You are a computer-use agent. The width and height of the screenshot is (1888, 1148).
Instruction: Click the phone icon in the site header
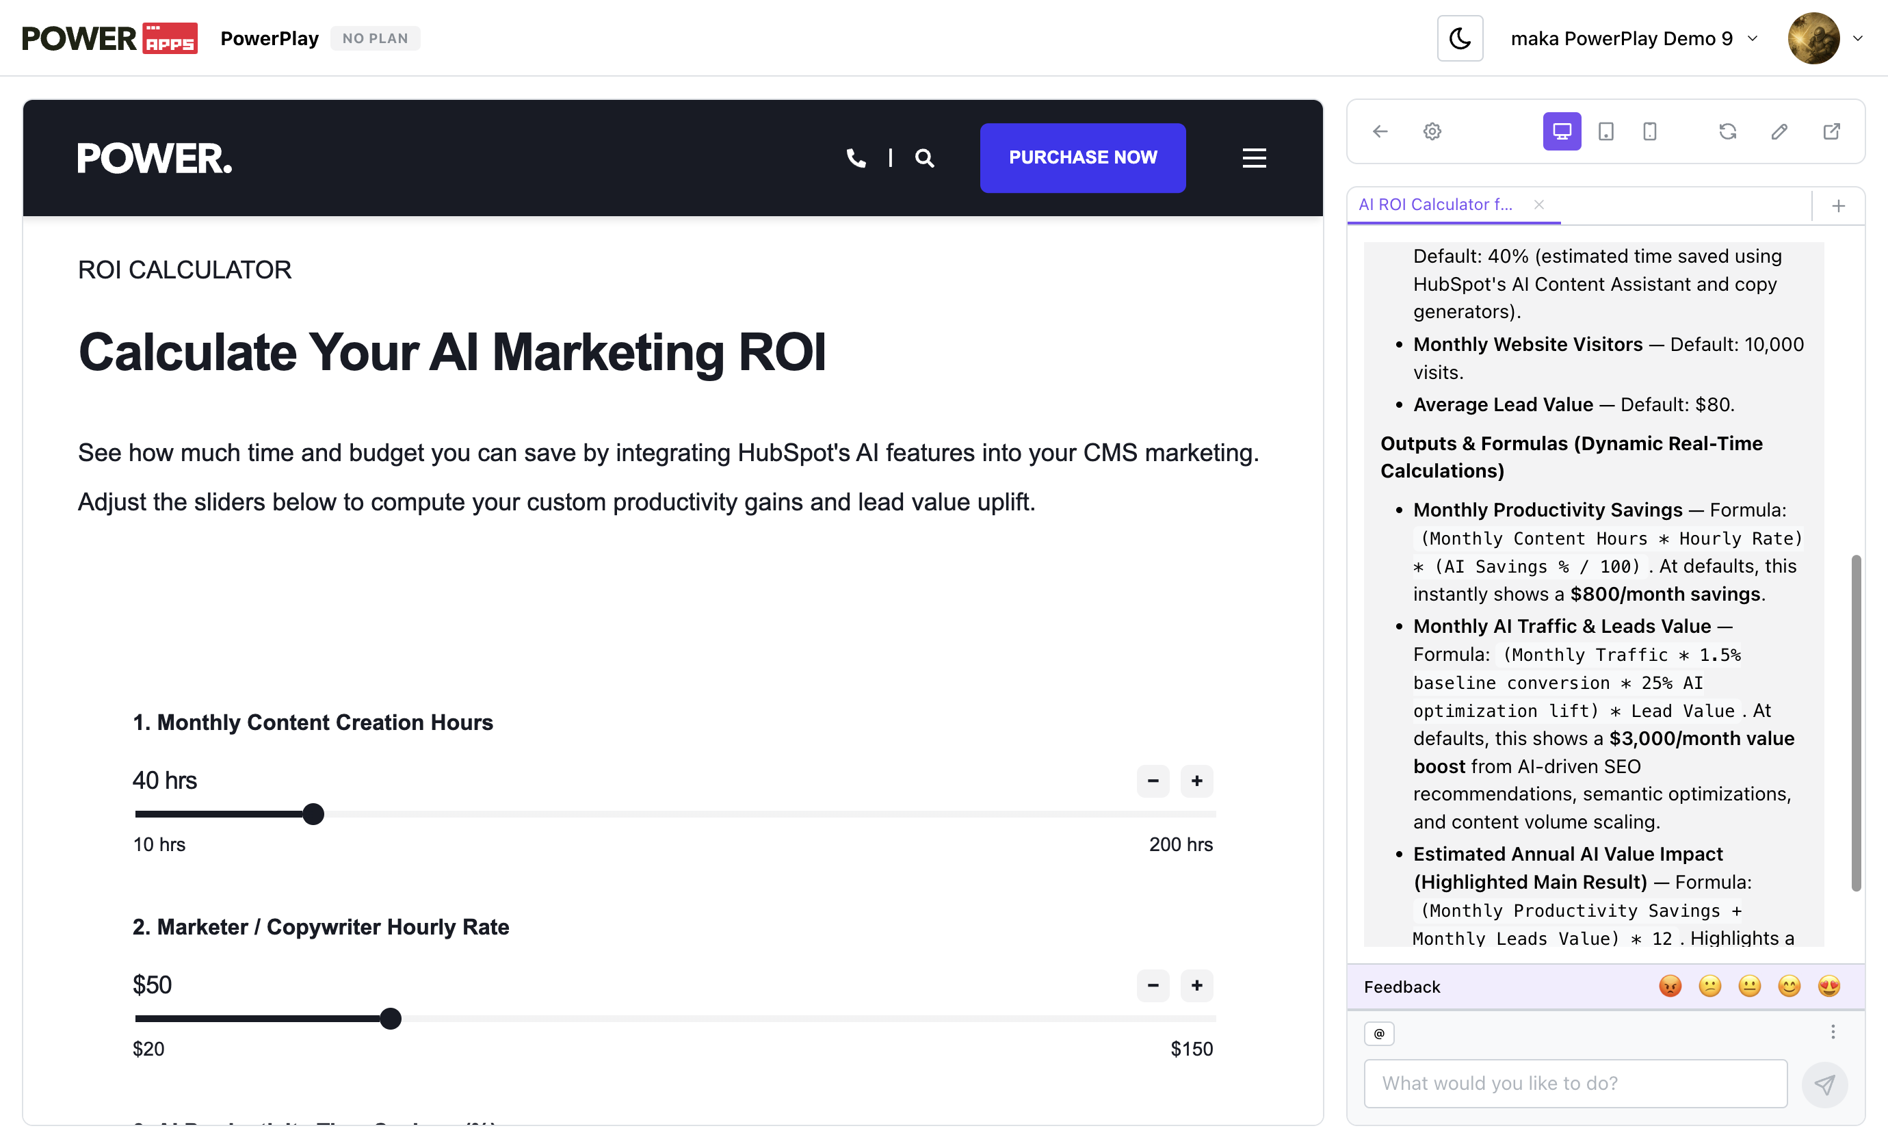[x=856, y=158]
